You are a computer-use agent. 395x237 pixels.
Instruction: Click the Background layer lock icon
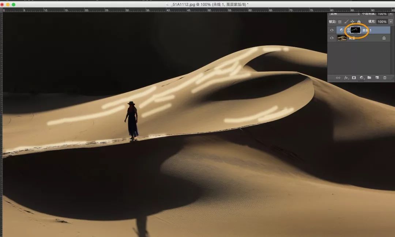(x=384, y=38)
